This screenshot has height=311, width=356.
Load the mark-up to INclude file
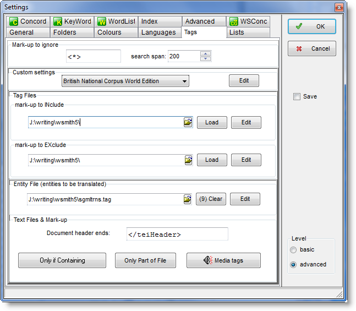pyautogui.click(x=212, y=122)
